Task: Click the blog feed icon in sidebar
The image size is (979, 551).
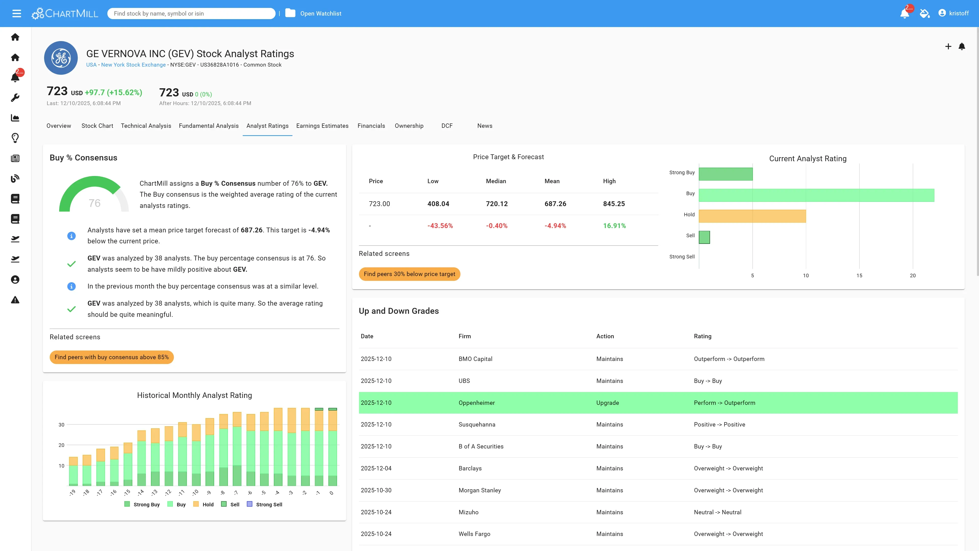Action: click(x=15, y=178)
